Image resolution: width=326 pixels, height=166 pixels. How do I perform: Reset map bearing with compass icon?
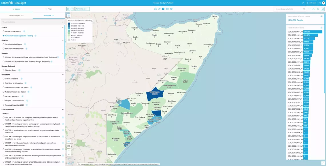(69, 146)
